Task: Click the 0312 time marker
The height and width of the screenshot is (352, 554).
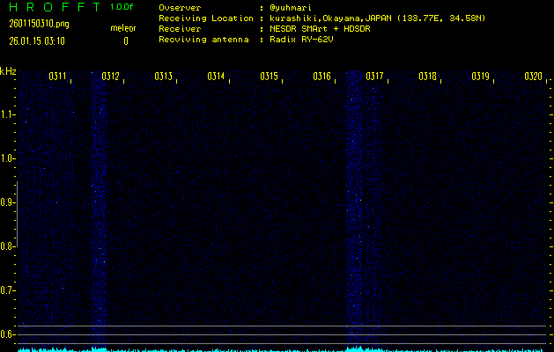Action: click(110, 77)
